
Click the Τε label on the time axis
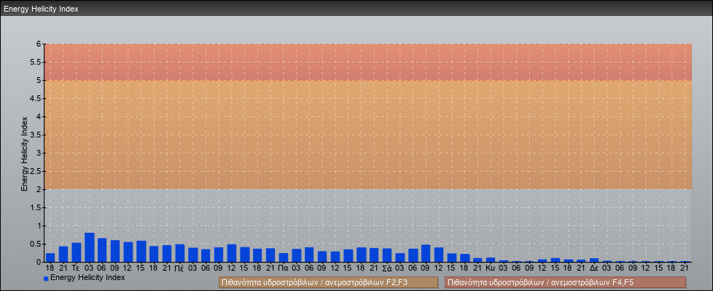77,268
